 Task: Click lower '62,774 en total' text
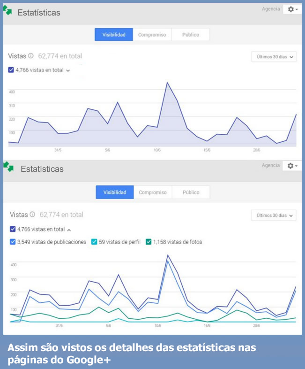pyautogui.click(x=61, y=215)
